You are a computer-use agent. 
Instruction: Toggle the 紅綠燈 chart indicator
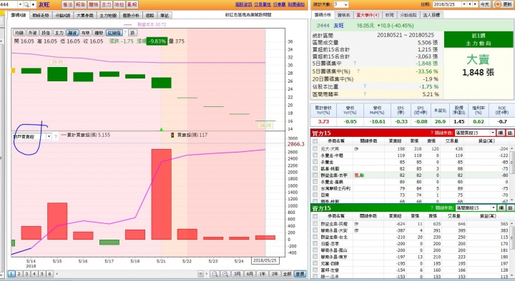click(x=114, y=33)
